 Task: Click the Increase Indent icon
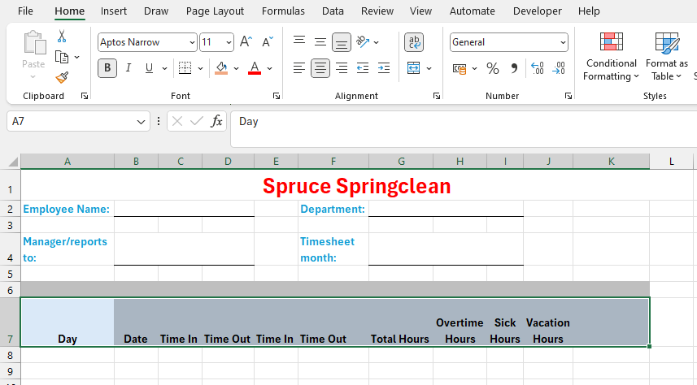click(x=383, y=68)
